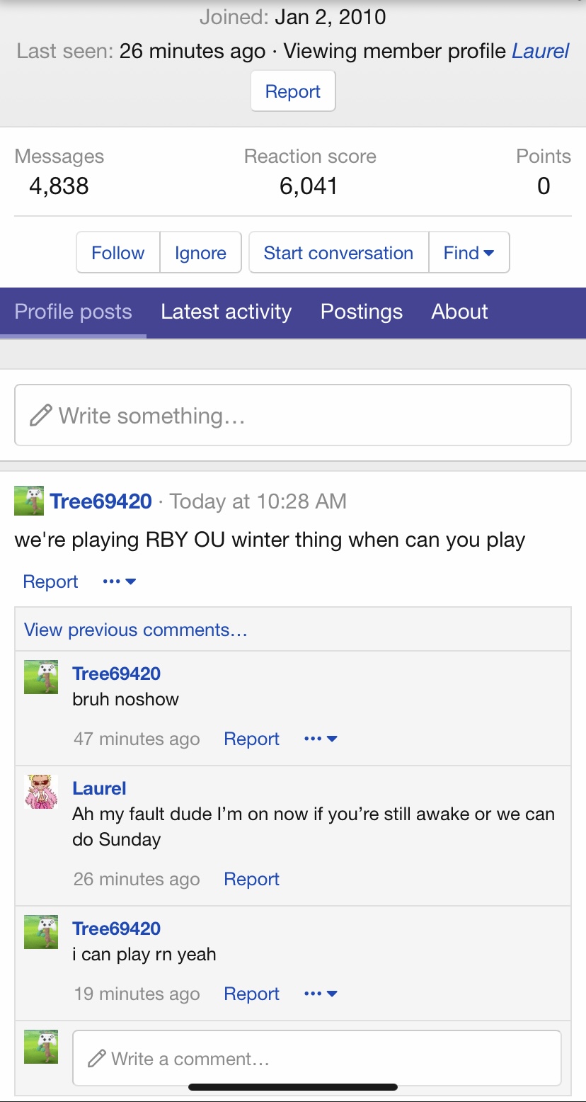Tap Laurel's avatar beside her comment
586x1102 pixels.
click(x=41, y=792)
